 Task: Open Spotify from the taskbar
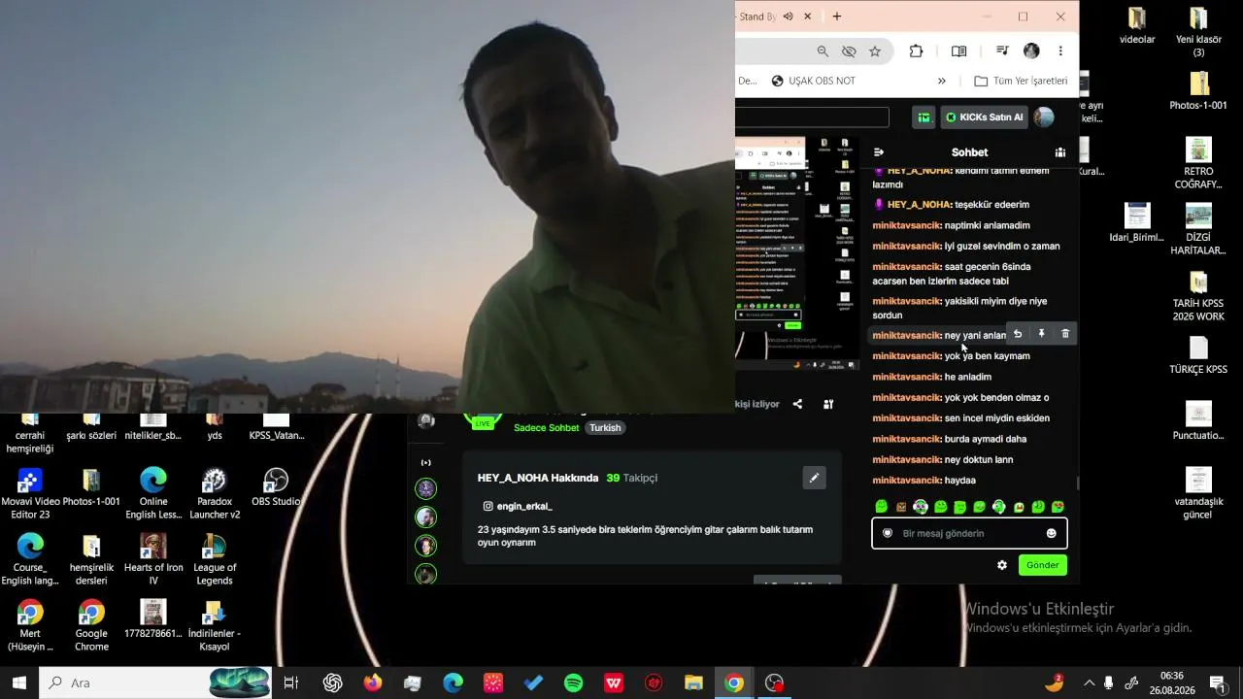pyautogui.click(x=573, y=682)
